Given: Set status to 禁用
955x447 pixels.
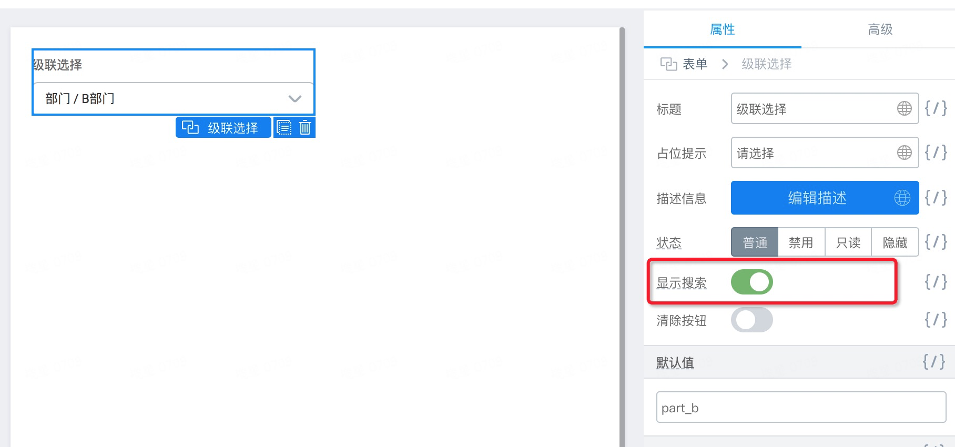Looking at the screenshot, I should point(801,242).
